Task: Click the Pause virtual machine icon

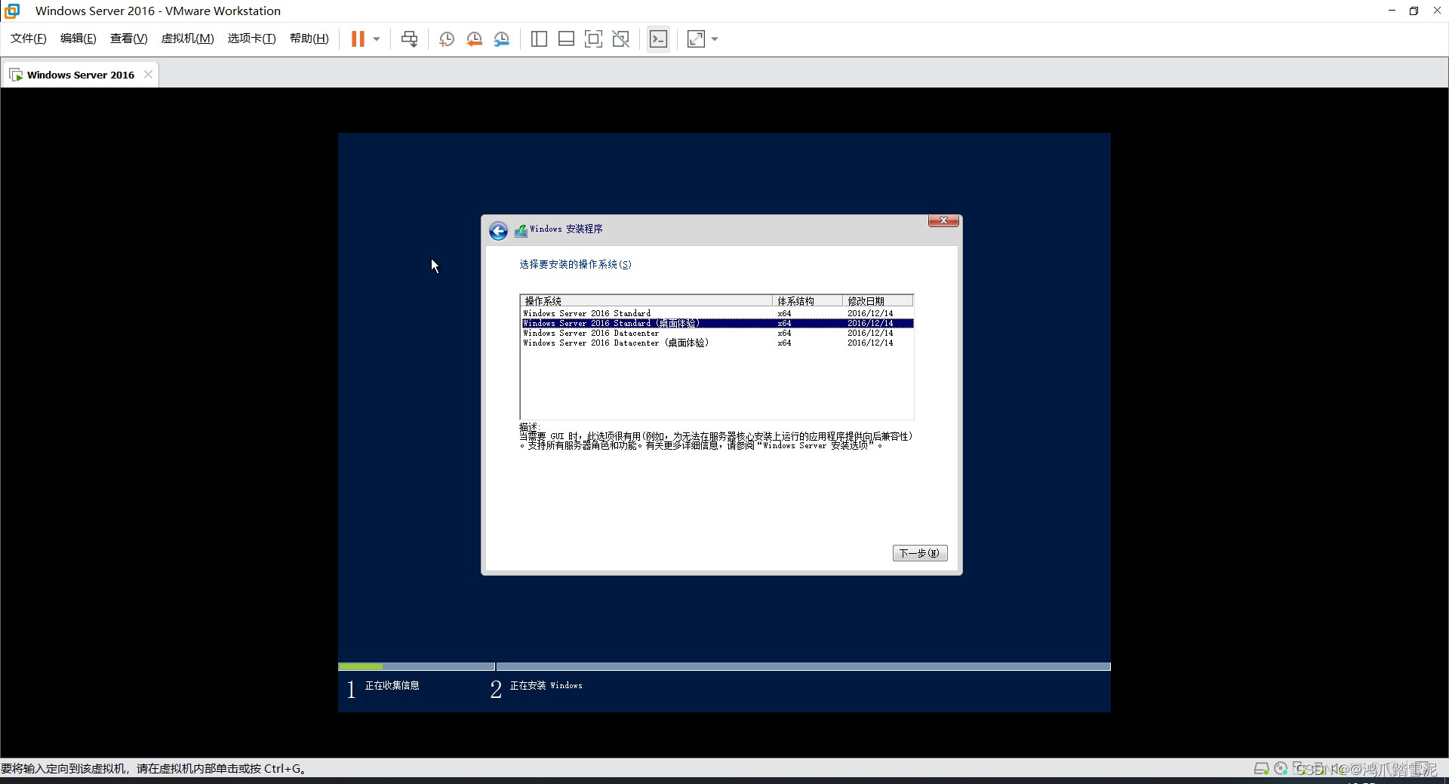Action: [x=358, y=38]
